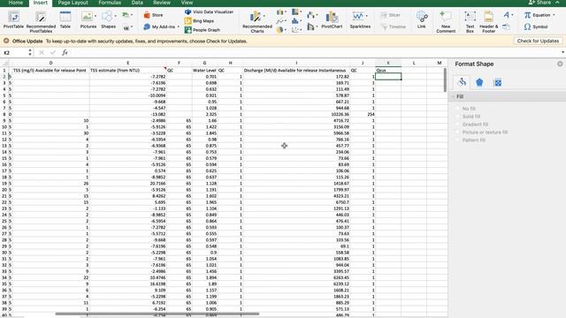Open the Office Store add-ins
This screenshot has height=318, width=566.
[153, 15]
